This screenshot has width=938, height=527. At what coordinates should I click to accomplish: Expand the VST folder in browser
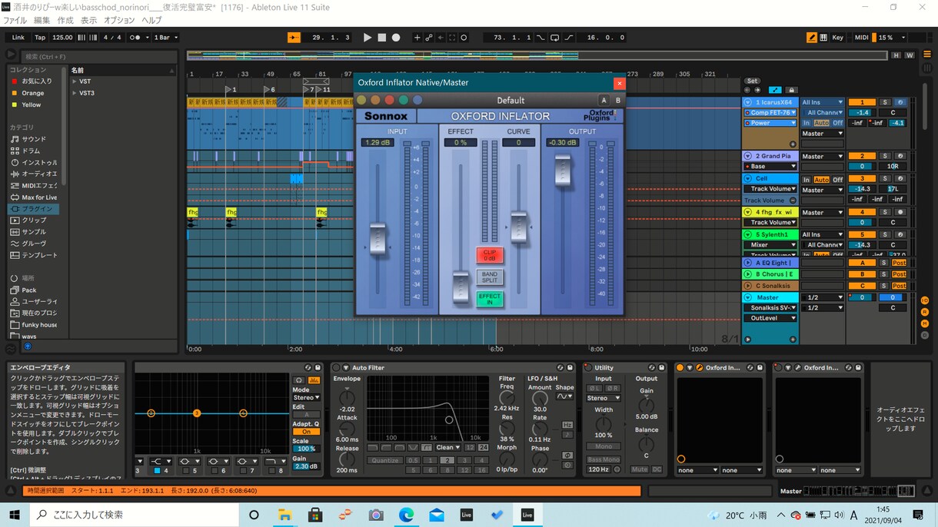(75, 81)
